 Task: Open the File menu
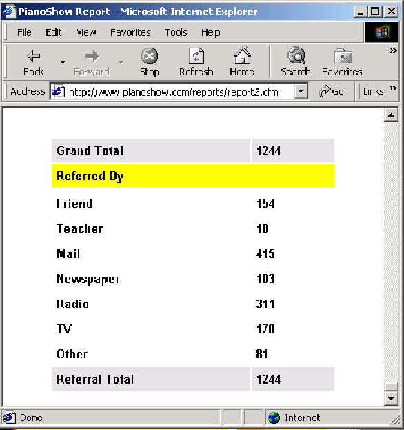click(24, 32)
